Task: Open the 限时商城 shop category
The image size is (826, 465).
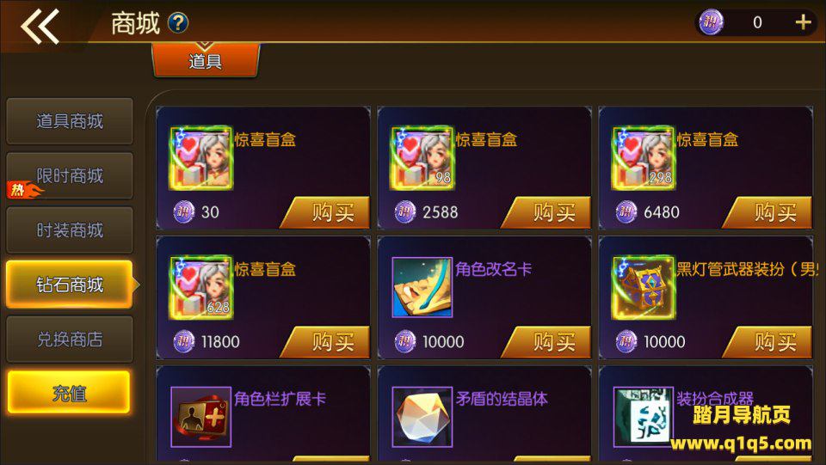Action: pos(70,175)
